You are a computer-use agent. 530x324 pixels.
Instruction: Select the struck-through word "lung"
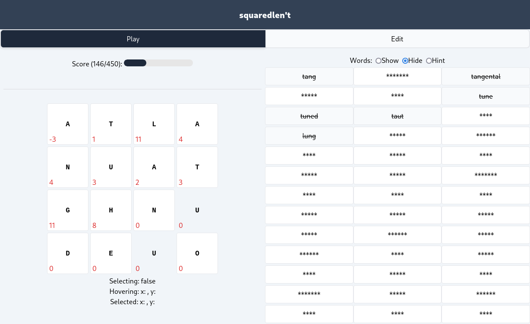coord(309,136)
